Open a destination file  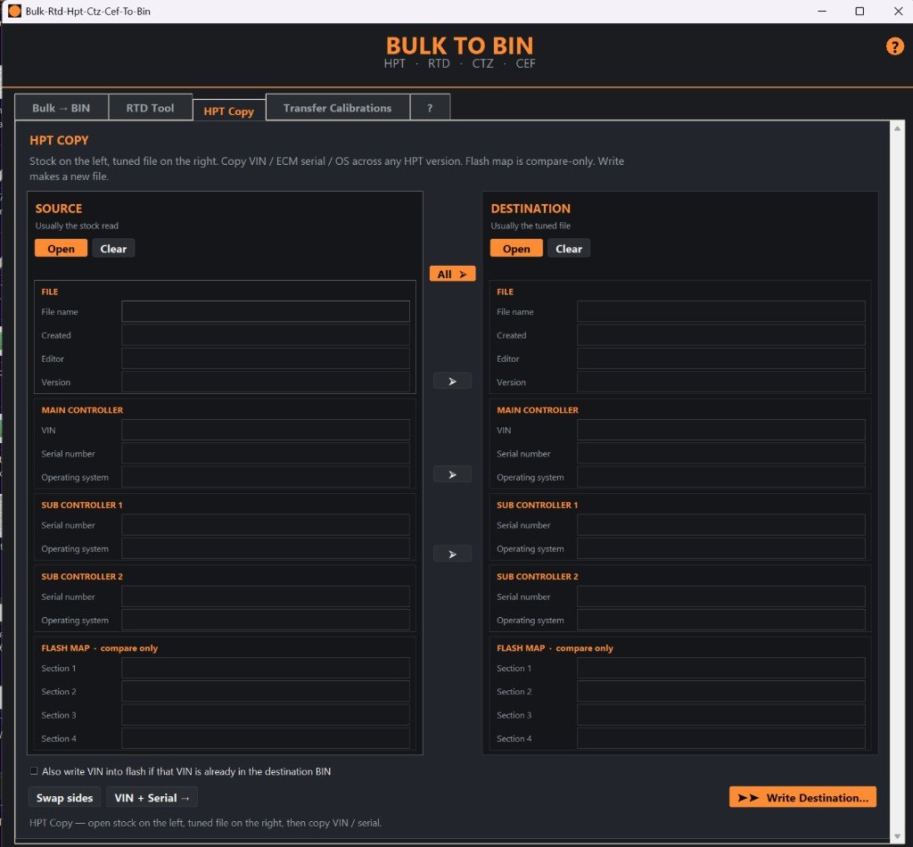[516, 249]
